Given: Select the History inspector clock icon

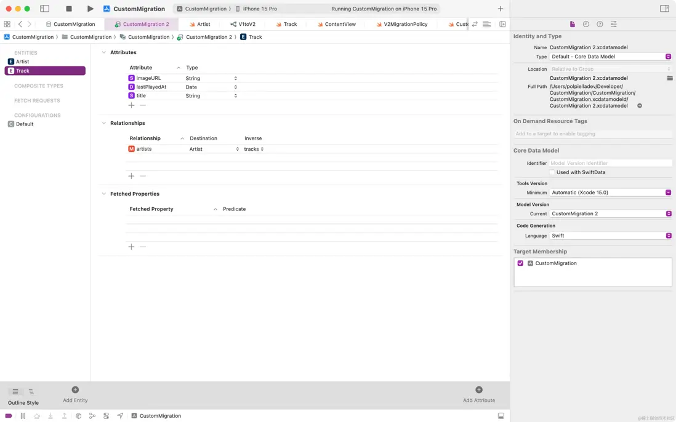Looking at the screenshot, I should point(586,24).
